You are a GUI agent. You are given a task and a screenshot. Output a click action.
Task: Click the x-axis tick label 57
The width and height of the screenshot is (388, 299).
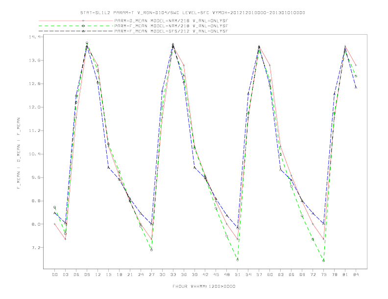pos(259,275)
